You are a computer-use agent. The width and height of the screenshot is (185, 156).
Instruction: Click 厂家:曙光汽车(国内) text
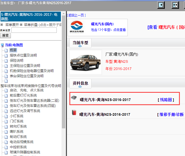tap(122, 54)
